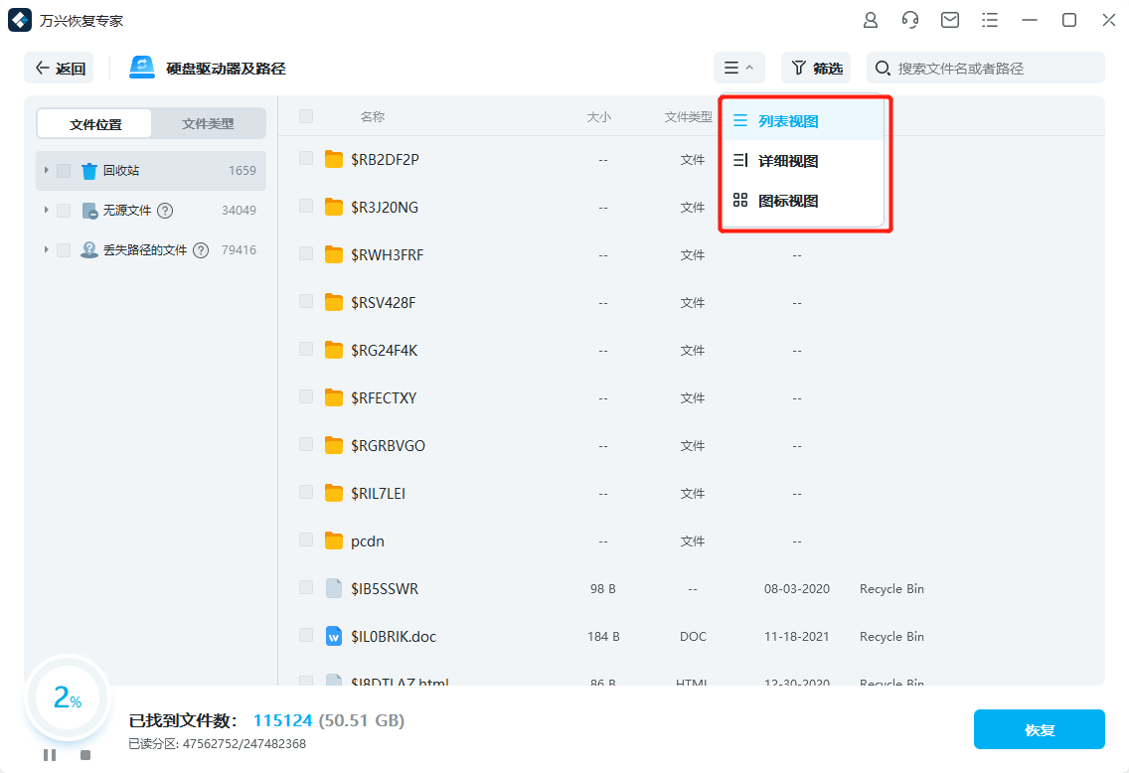The image size is (1129, 773).
Task: Enable the select-all checkbox in the header row
Action: pos(305,115)
